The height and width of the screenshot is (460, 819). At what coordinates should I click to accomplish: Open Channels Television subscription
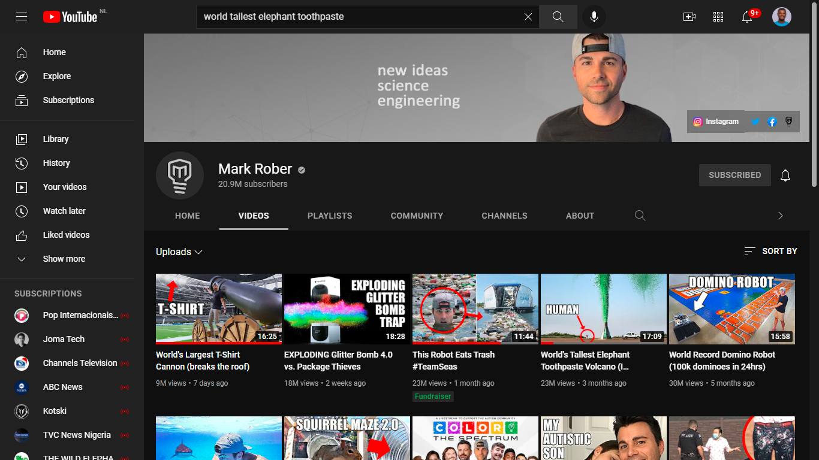tap(67, 363)
